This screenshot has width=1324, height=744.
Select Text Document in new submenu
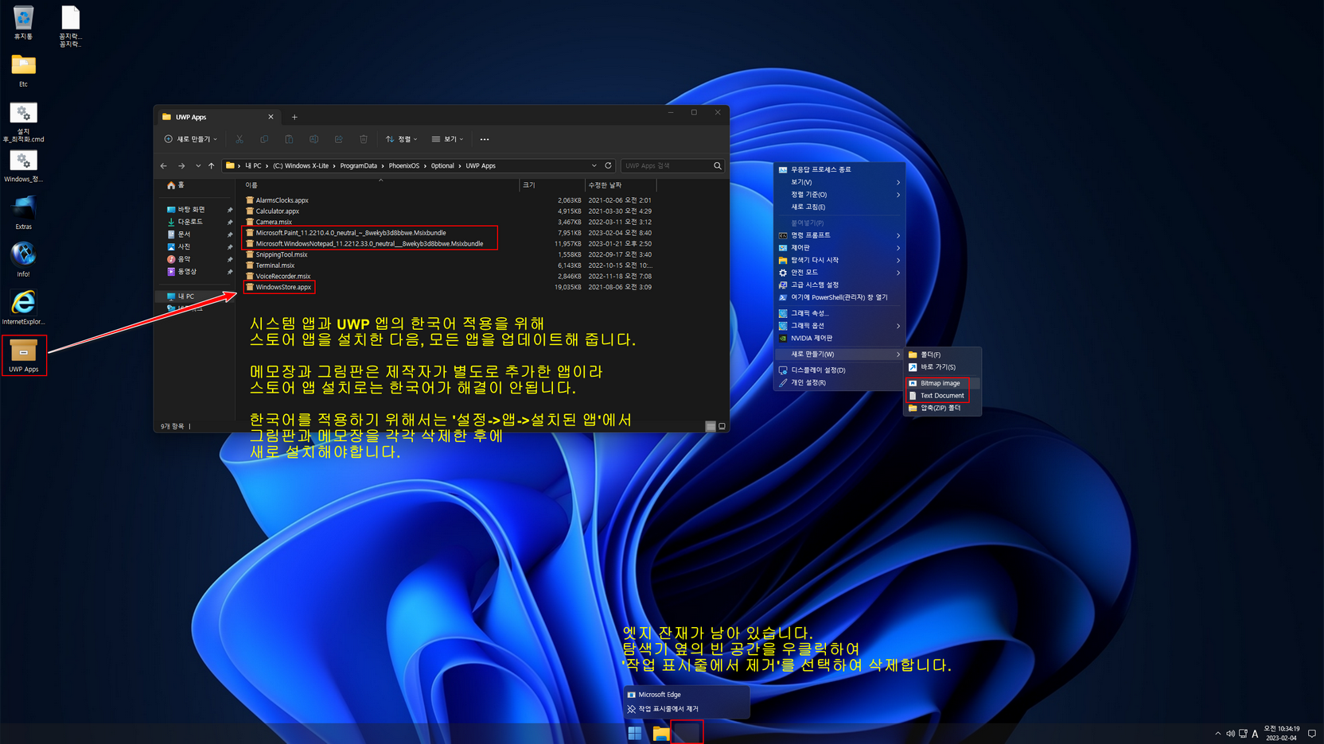tap(943, 395)
